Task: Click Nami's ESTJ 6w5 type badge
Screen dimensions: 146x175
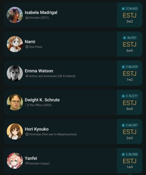Action: [130, 44]
